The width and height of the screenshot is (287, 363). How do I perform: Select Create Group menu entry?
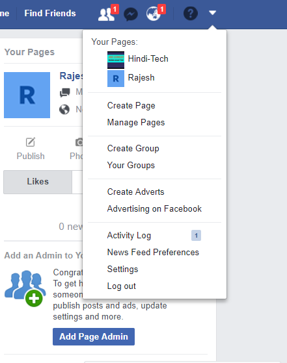(133, 149)
